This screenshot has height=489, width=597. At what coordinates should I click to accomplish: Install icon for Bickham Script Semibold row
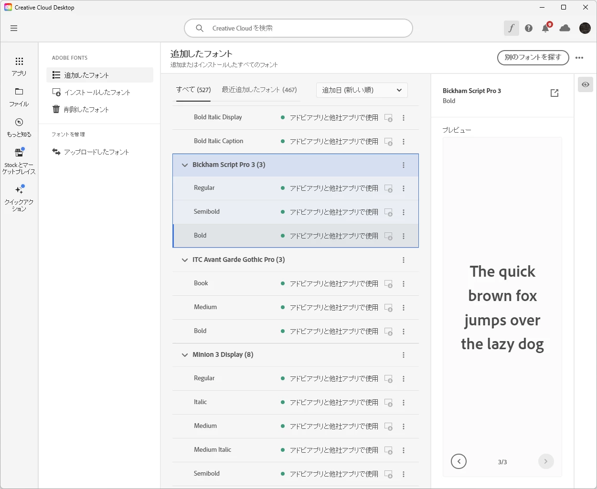[x=389, y=212]
